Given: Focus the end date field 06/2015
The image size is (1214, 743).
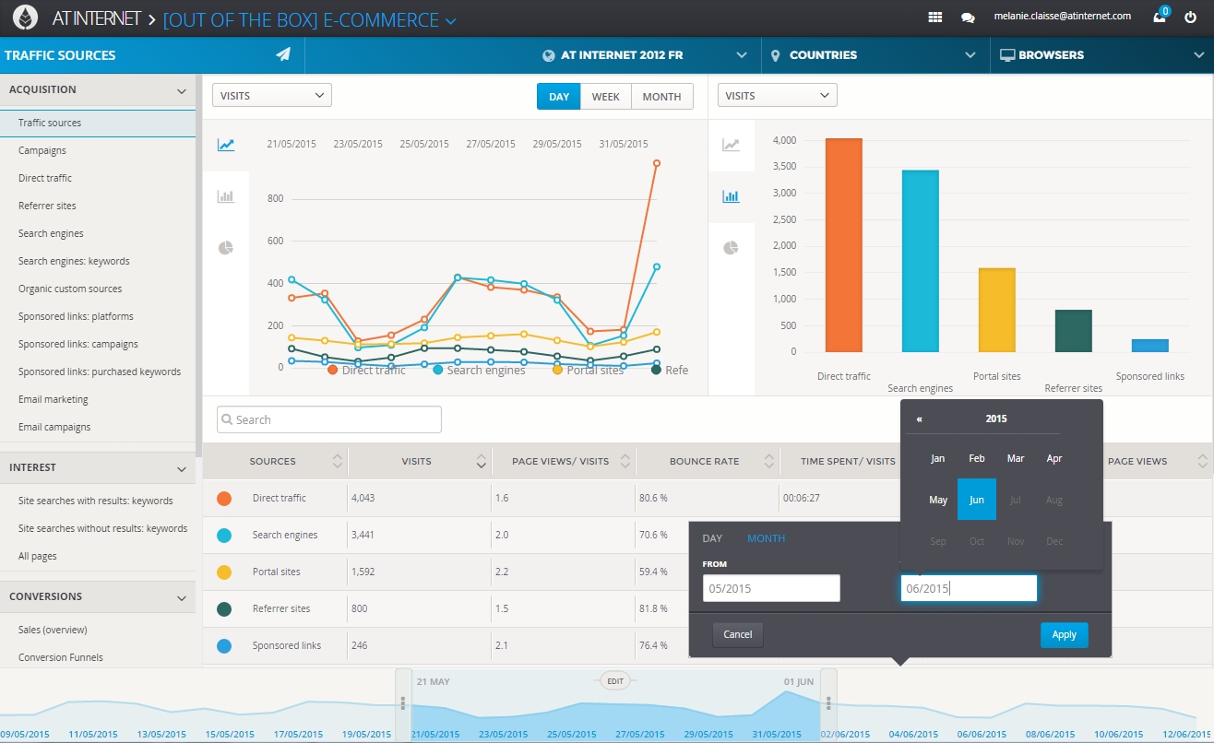Looking at the screenshot, I should (969, 588).
